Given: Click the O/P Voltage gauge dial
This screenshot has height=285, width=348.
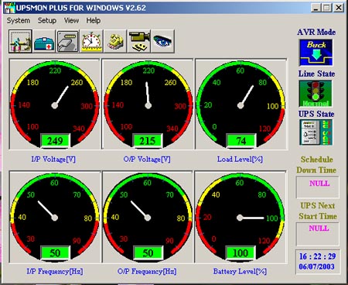Looking at the screenshot, I should [x=148, y=104].
